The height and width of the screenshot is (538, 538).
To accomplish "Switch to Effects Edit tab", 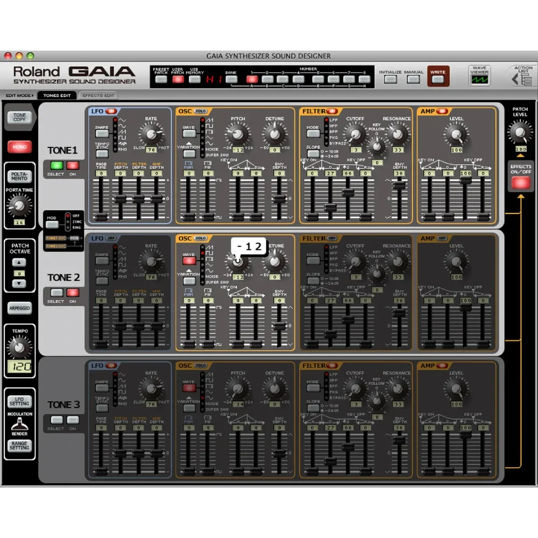I will click(98, 95).
